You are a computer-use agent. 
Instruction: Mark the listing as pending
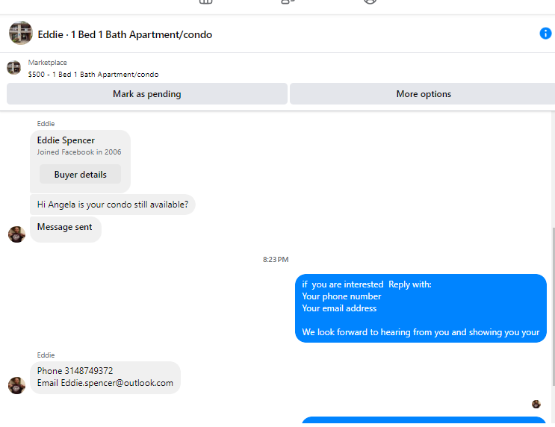pyautogui.click(x=147, y=94)
